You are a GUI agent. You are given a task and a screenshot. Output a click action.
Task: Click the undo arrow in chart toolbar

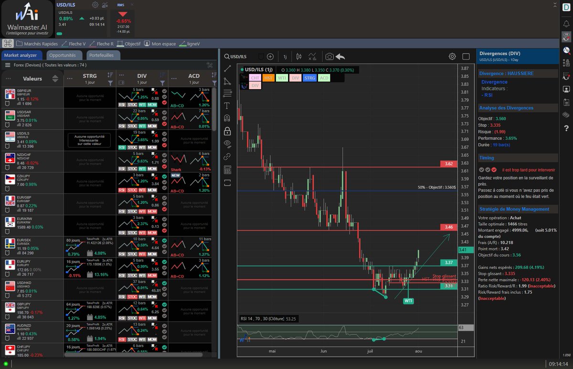(x=340, y=56)
